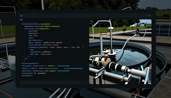171x98 pixels.
Task: Select the first line of the code
Action: click(36, 24)
